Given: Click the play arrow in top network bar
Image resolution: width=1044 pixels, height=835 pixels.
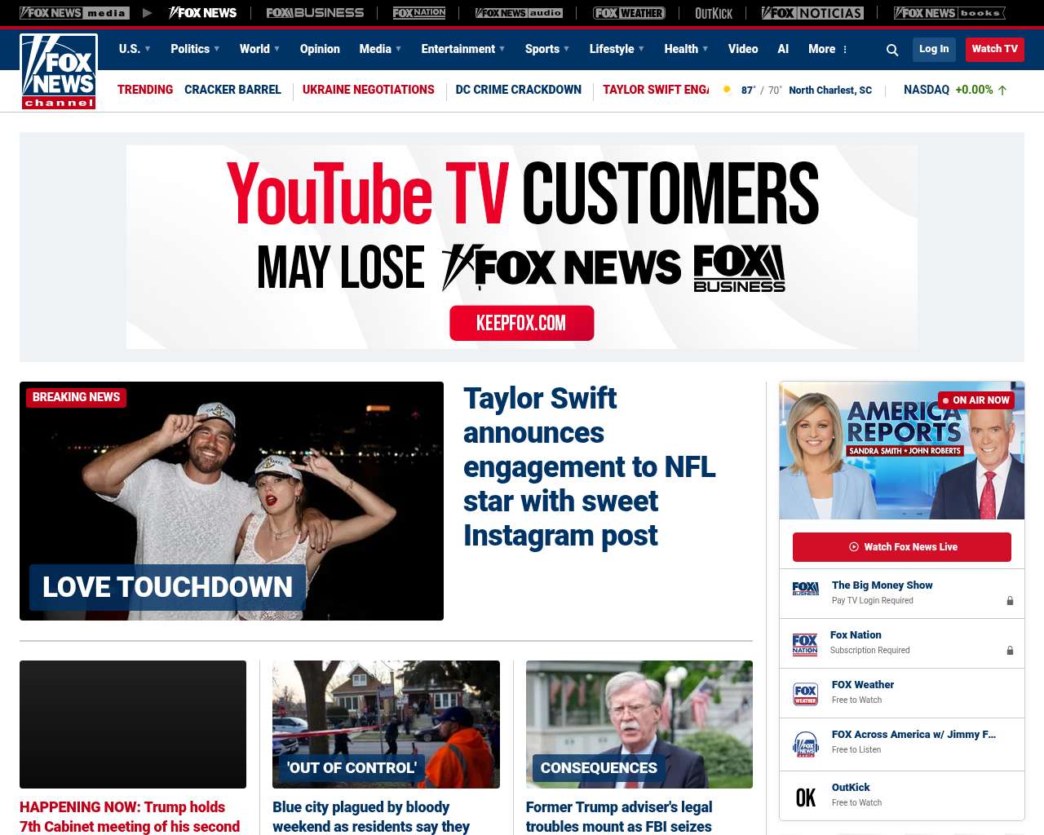Looking at the screenshot, I should (147, 13).
